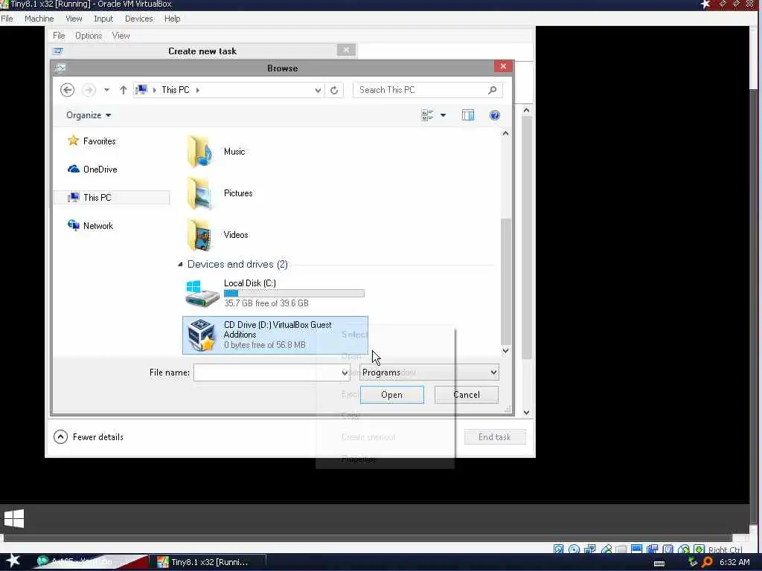Collapse Task Manager with Fewer details
This screenshot has height=571, width=762.
pyautogui.click(x=89, y=436)
